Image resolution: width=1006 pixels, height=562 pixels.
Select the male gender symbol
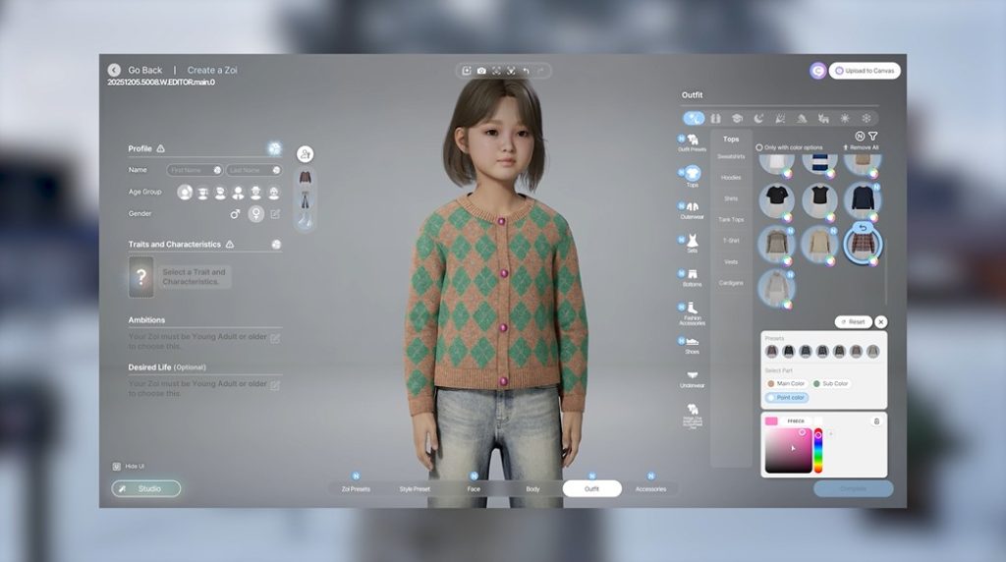[235, 213]
